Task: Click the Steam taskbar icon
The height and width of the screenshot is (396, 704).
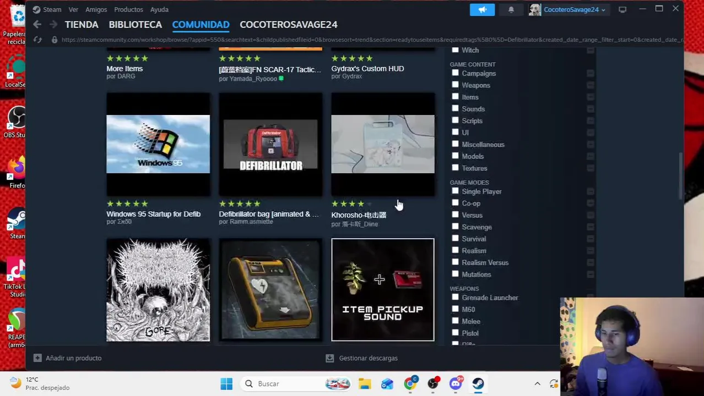Action: point(478,383)
